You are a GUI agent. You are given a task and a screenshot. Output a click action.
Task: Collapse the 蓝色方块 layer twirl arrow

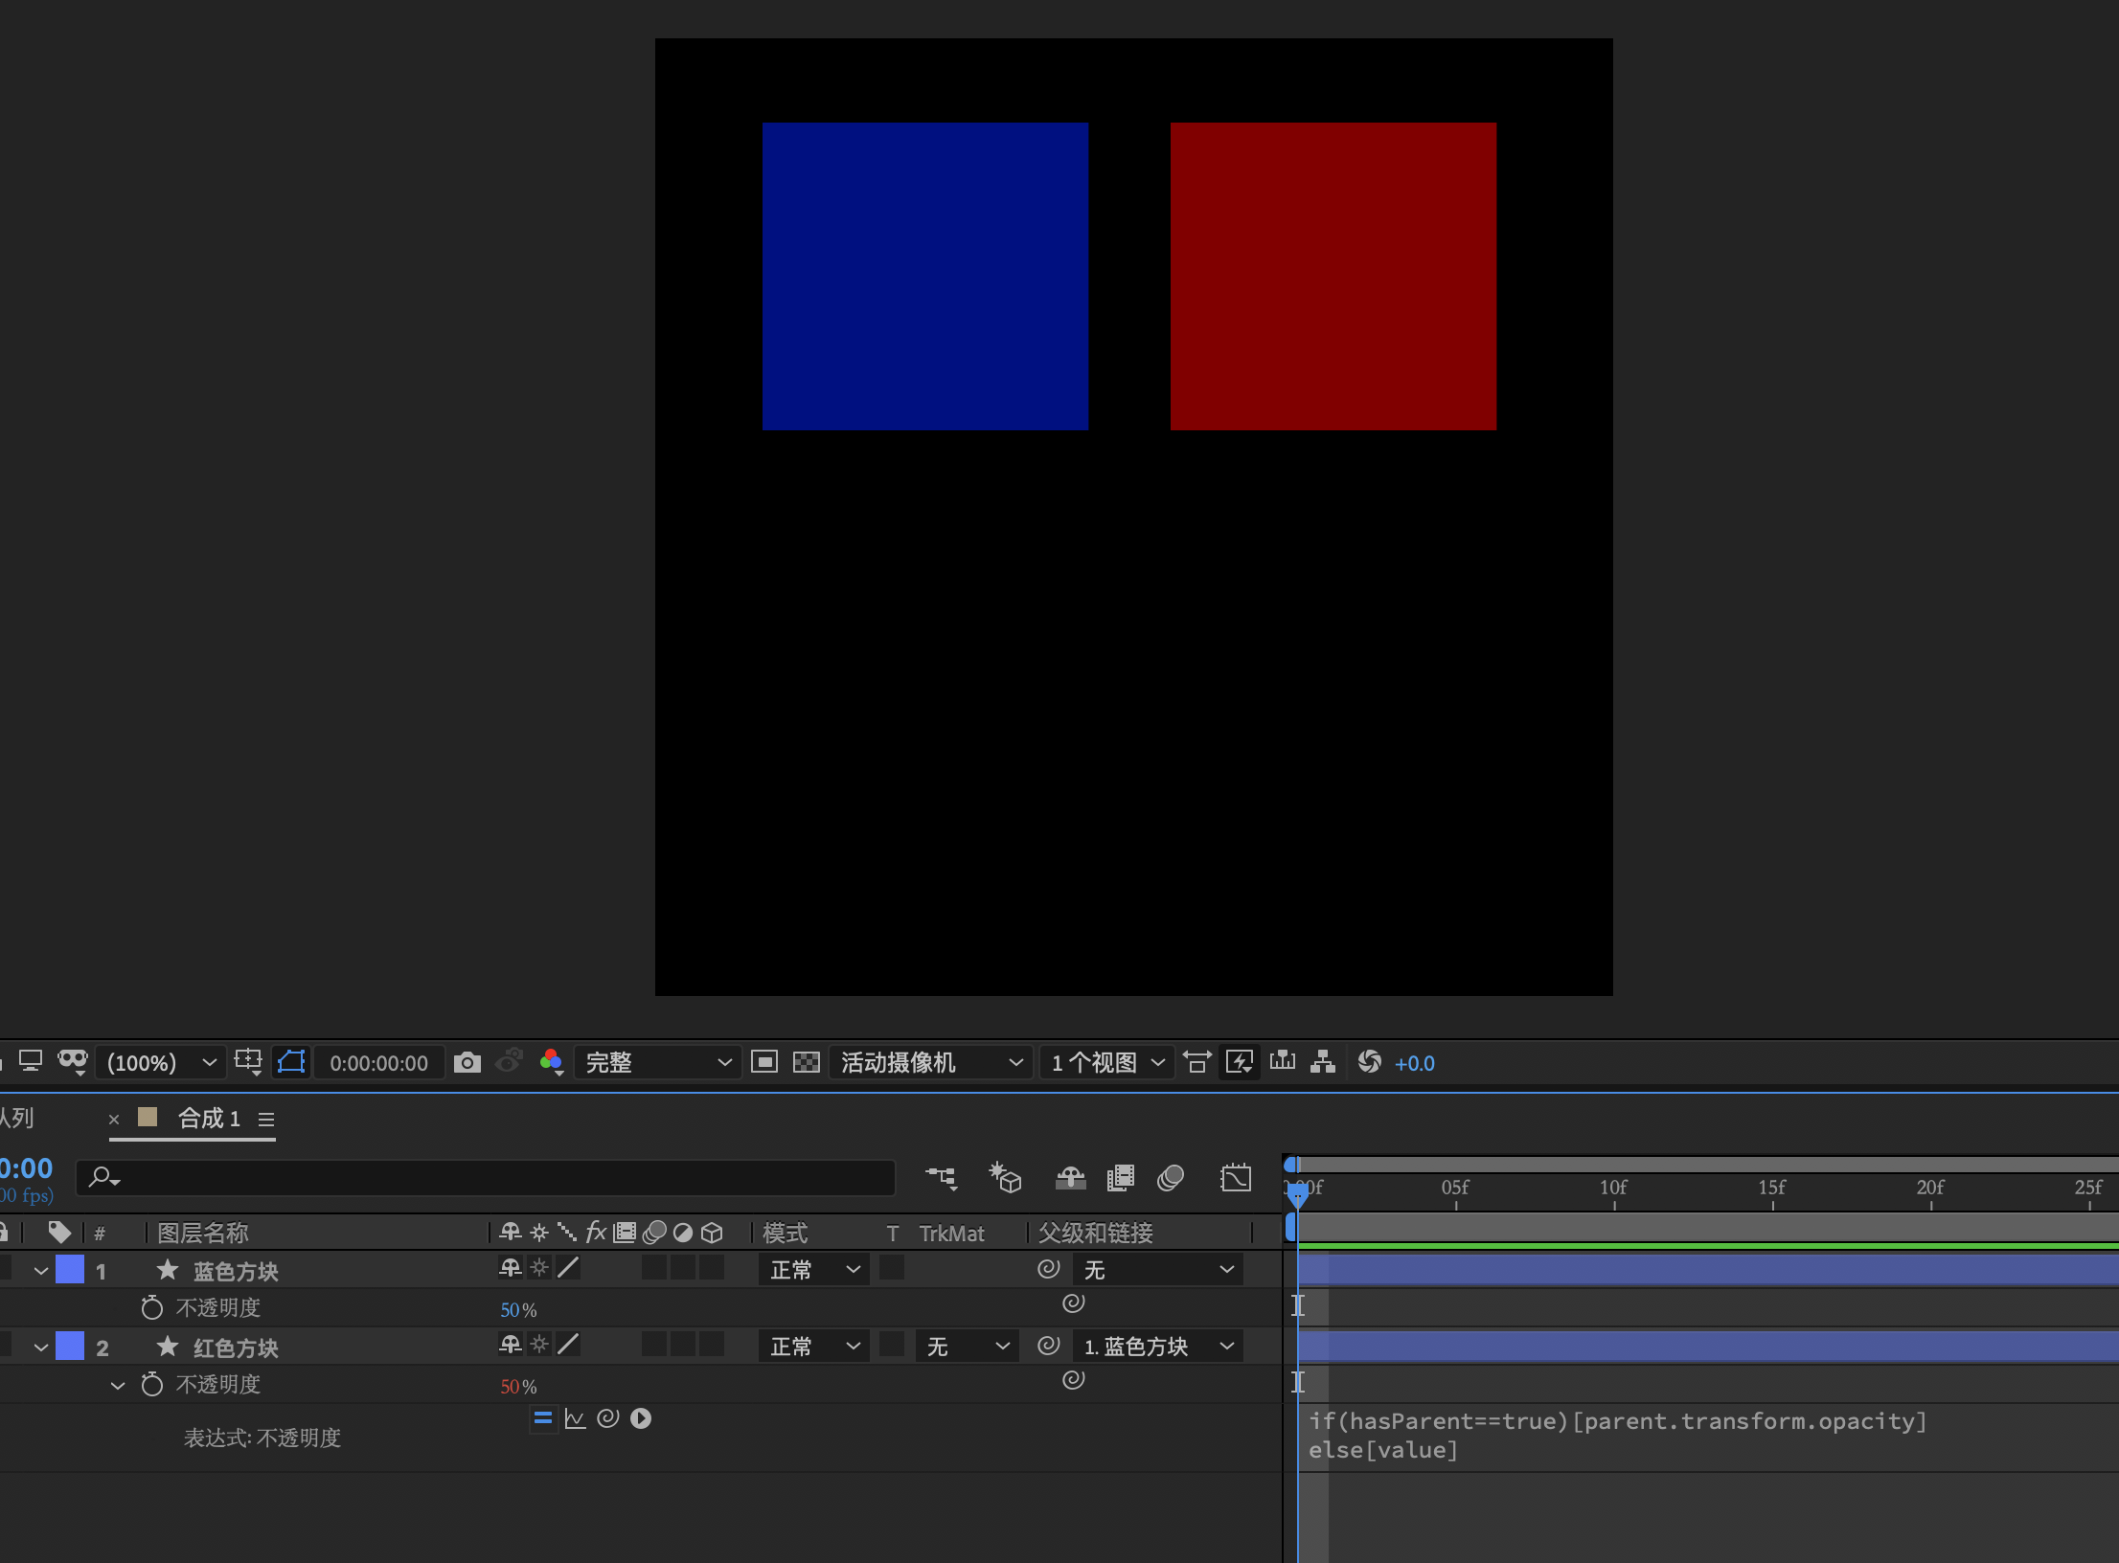(40, 1271)
